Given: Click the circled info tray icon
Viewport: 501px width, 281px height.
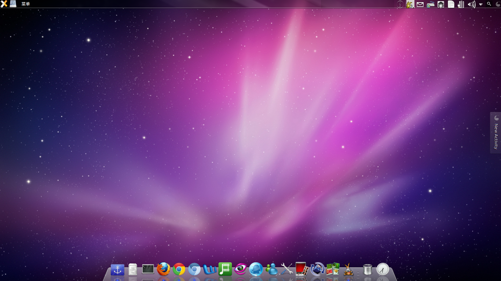Looking at the screenshot, I should [x=400, y=4].
